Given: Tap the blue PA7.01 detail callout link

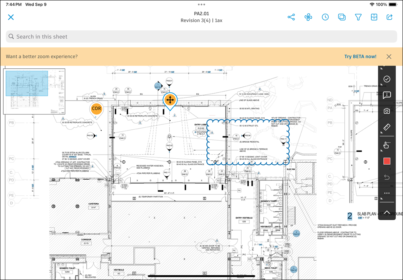Looking at the screenshot, I should 158,86.
